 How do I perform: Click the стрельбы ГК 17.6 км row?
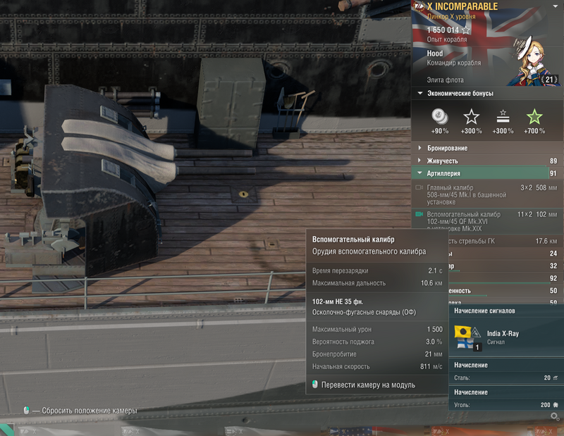point(505,241)
